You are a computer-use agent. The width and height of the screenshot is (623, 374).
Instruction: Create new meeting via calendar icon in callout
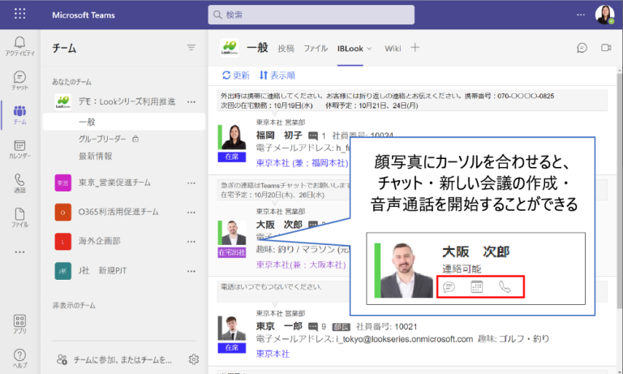click(x=476, y=286)
